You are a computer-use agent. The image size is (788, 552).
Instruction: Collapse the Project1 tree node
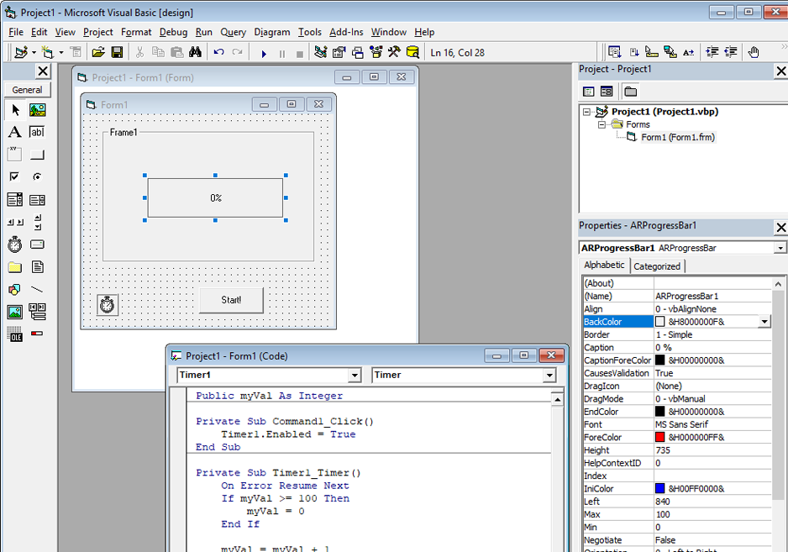pos(586,112)
